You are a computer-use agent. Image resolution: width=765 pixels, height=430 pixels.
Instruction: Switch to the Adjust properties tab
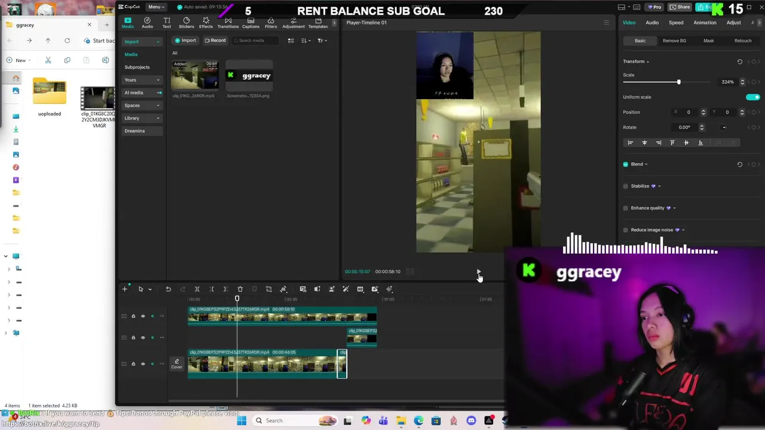click(x=734, y=23)
